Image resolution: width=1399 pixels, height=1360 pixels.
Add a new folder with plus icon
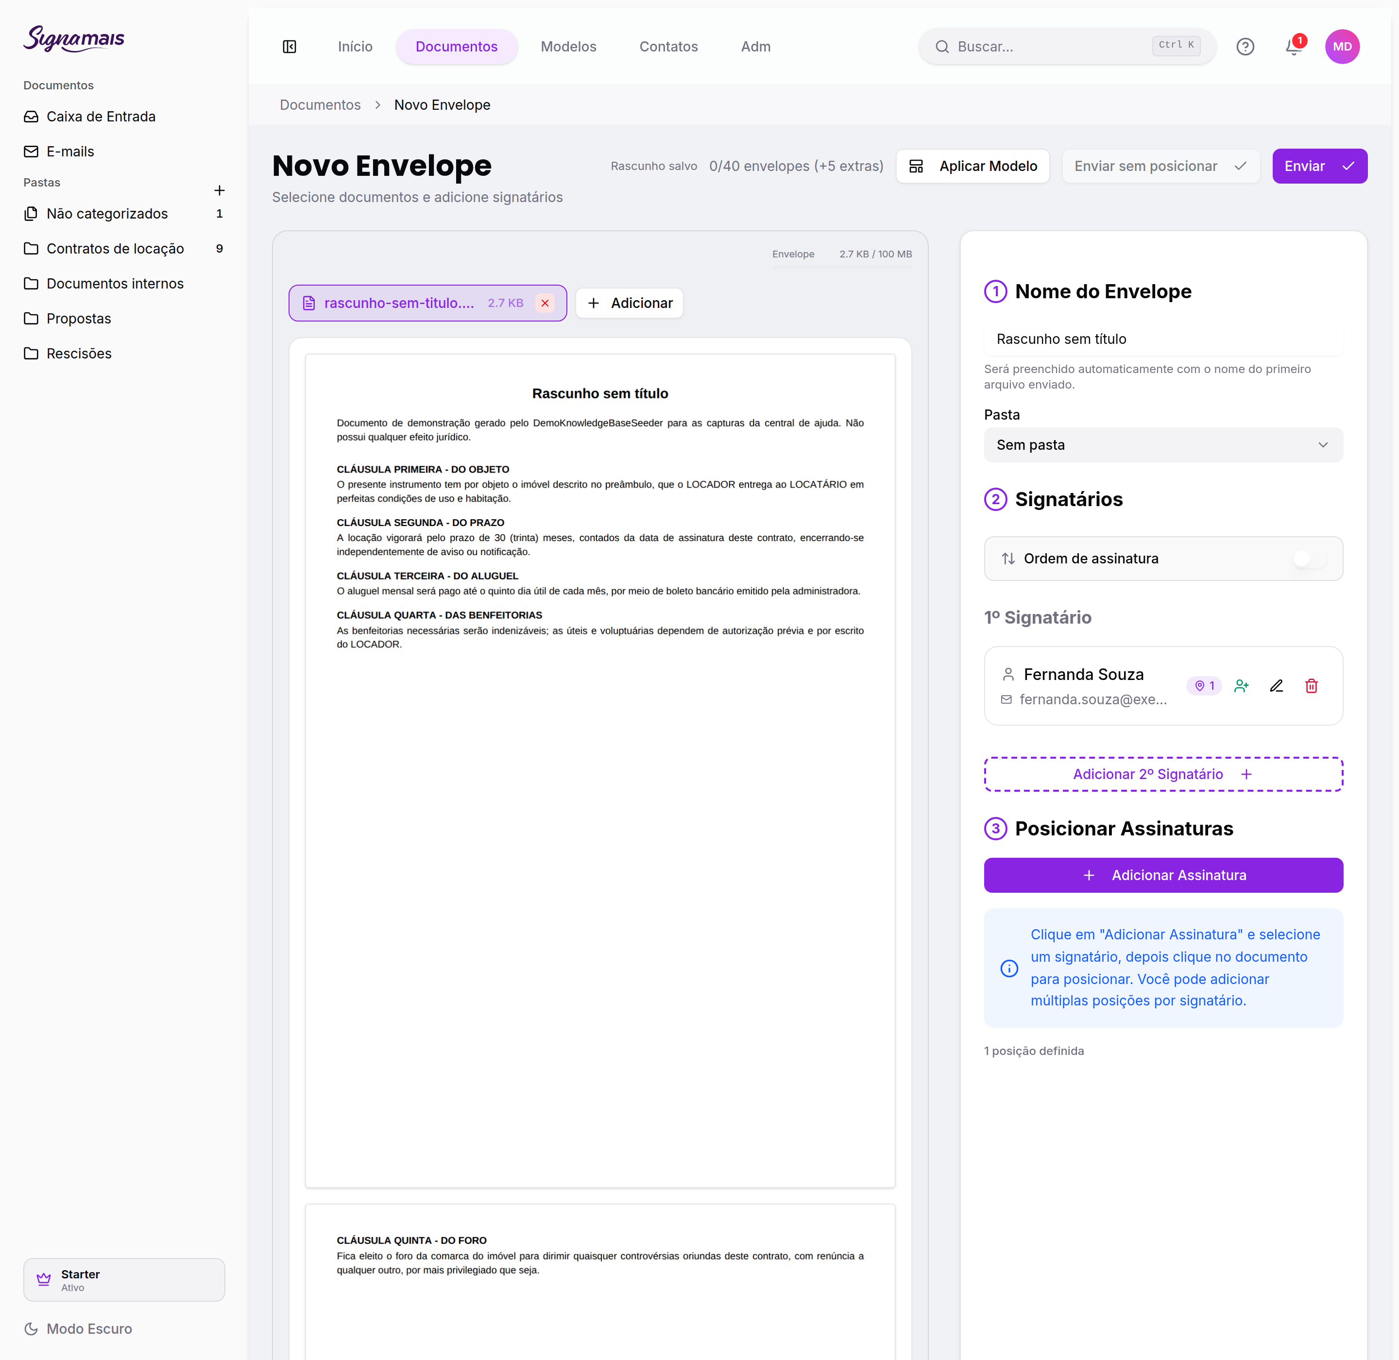pos(220,190)
